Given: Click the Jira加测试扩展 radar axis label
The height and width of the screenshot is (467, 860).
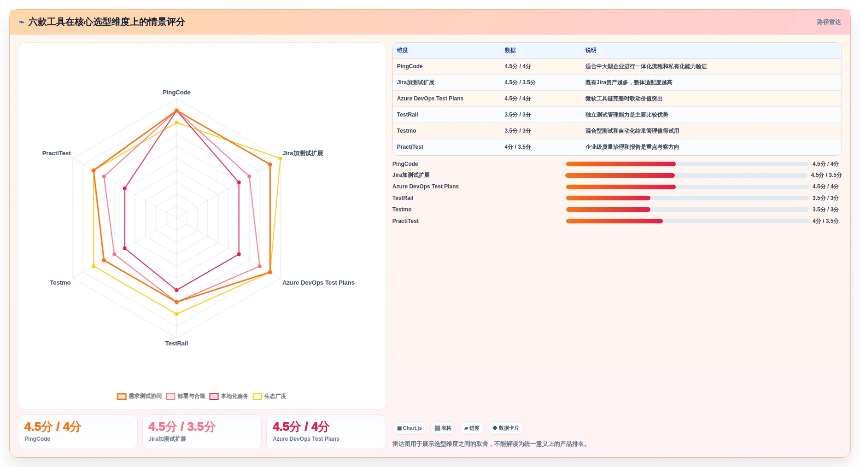Looking at the screenshot, I should pos(303,153).
